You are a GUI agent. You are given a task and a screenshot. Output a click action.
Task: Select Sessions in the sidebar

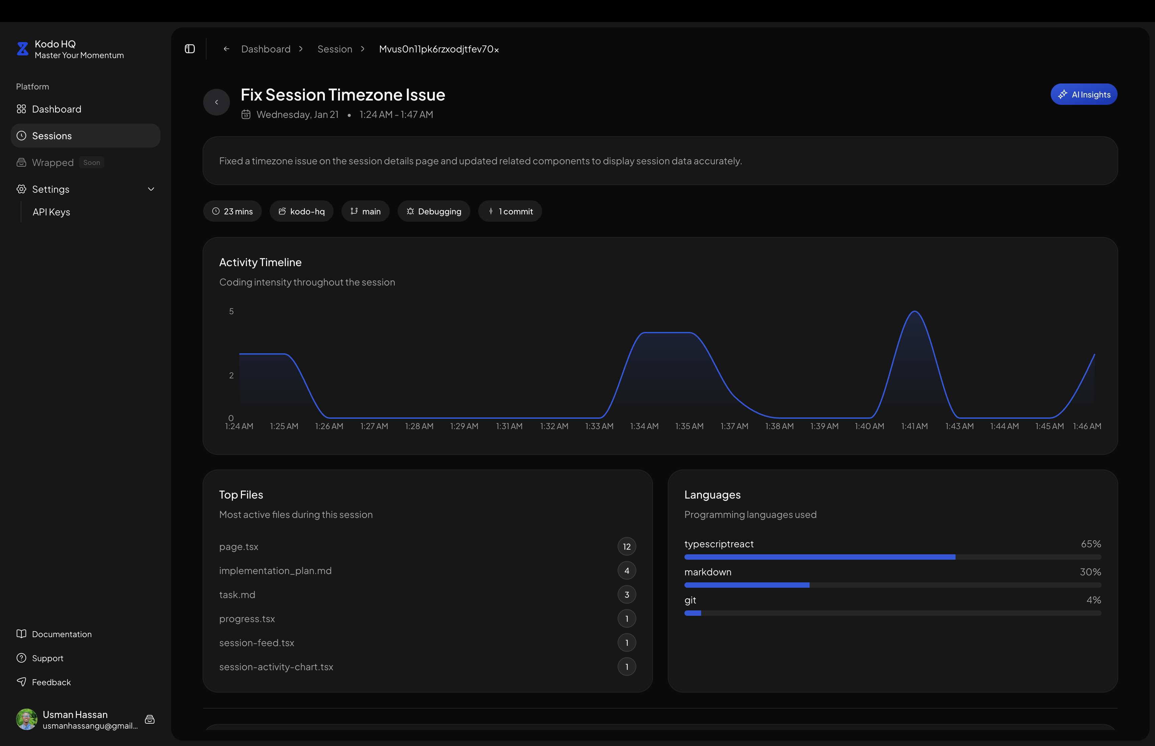tap(52, 136)
